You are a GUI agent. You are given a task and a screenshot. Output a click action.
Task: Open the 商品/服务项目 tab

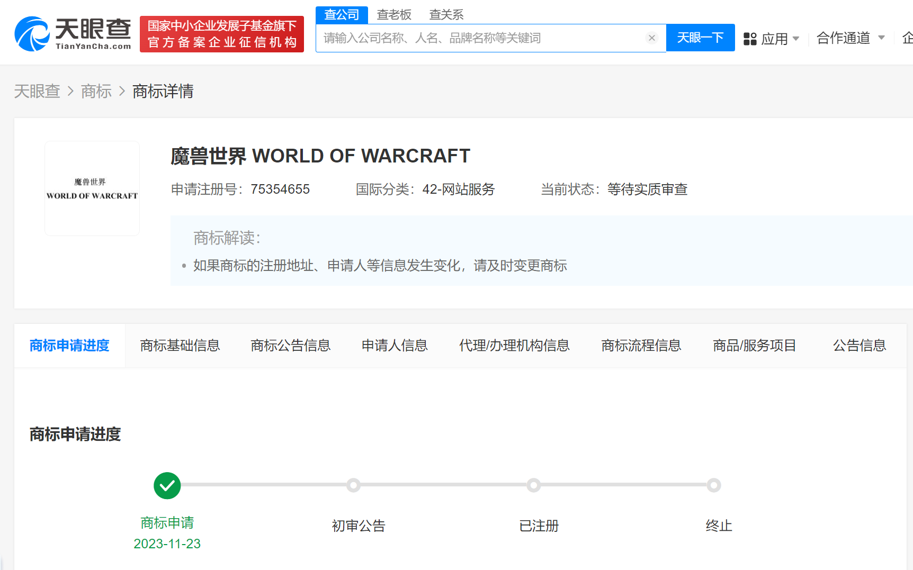click(755, 346)
